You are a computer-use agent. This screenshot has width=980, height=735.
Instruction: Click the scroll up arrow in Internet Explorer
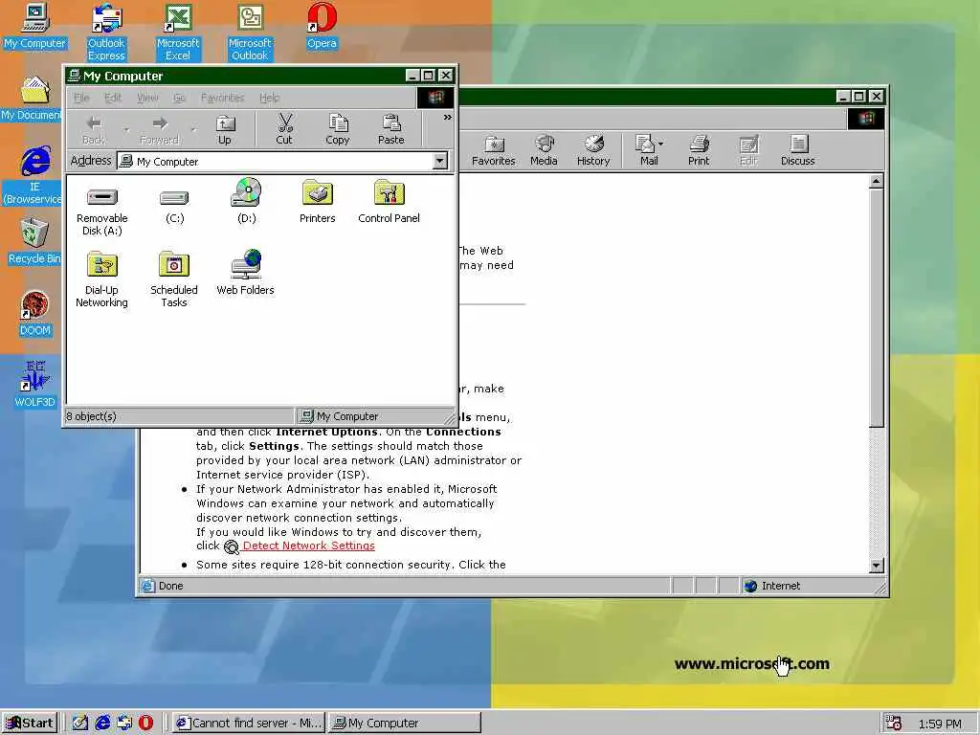pos(877,182)
